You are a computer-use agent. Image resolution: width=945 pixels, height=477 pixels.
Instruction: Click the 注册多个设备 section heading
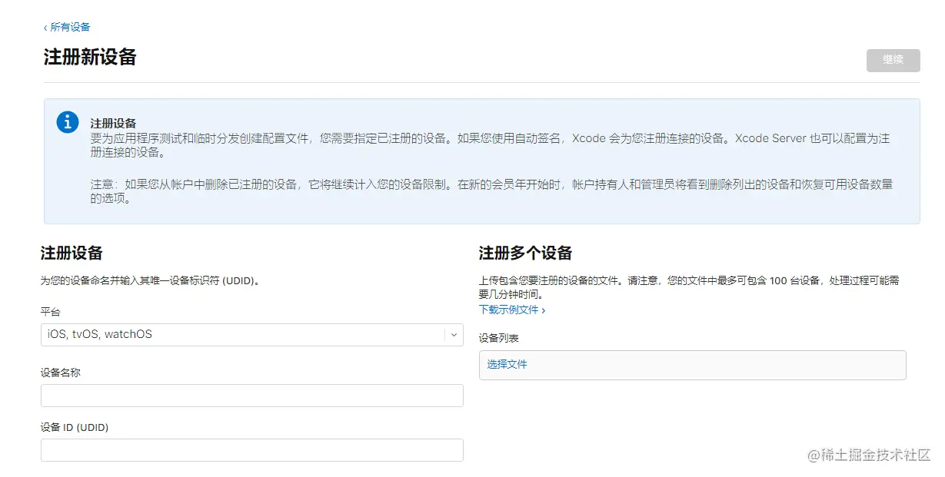(525, 253)
